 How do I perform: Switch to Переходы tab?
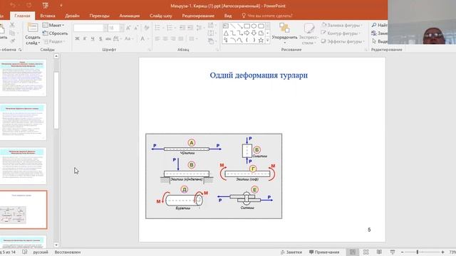[x=100, y=16]
